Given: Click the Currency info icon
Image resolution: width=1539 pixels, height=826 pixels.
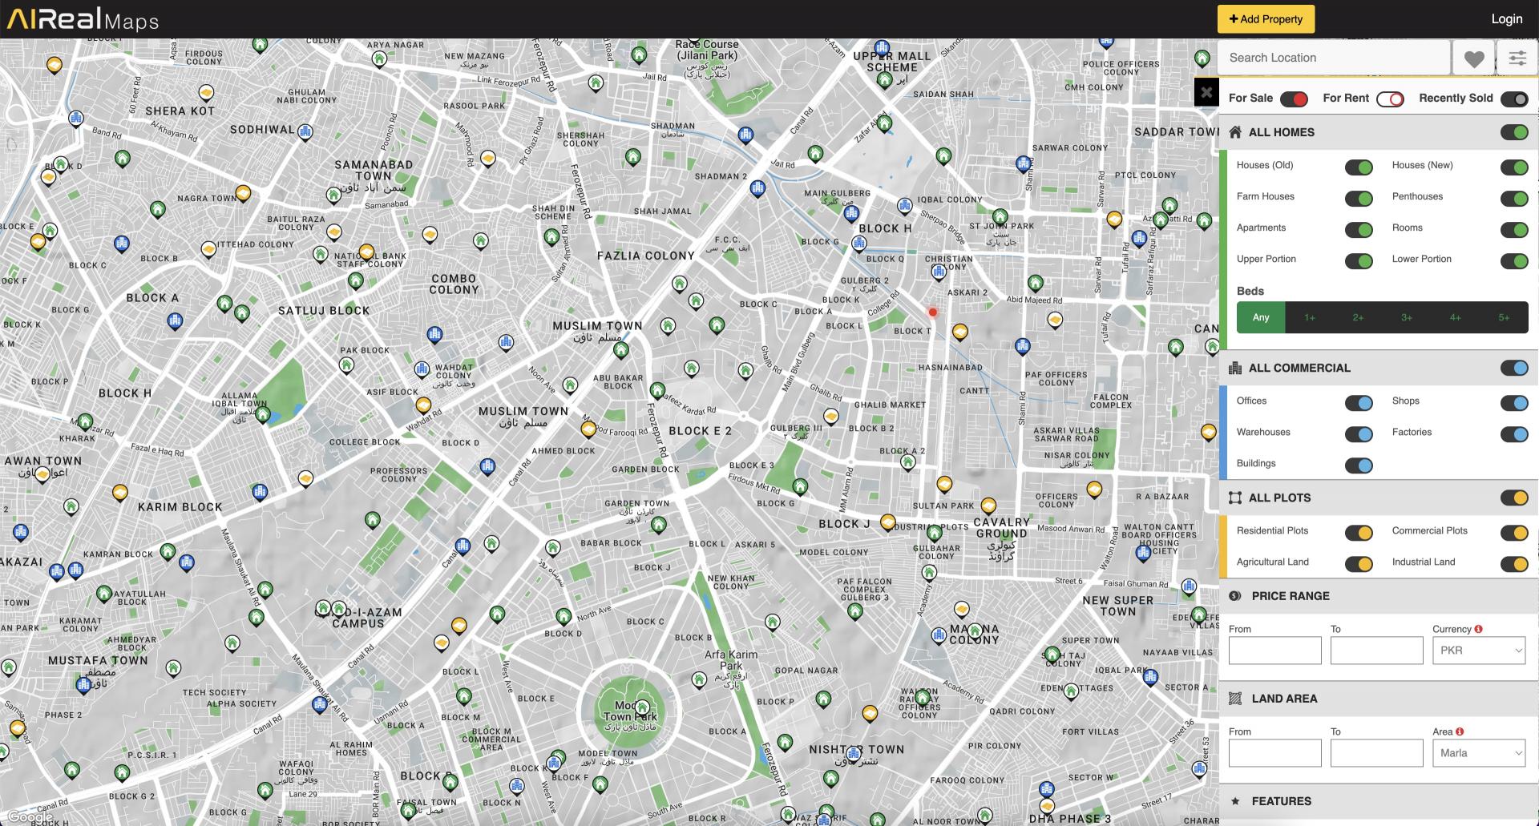Looking at the screenshot, I should 1478,629.
